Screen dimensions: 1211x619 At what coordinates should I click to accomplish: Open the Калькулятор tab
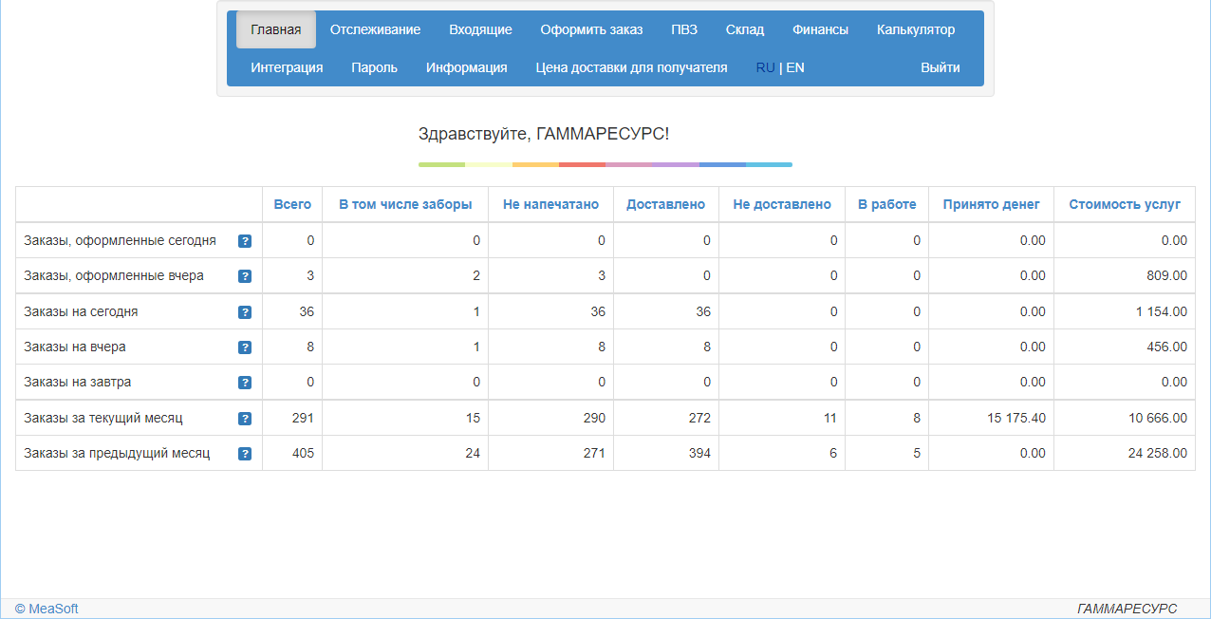pyautogui.click(x=915, y=29)
